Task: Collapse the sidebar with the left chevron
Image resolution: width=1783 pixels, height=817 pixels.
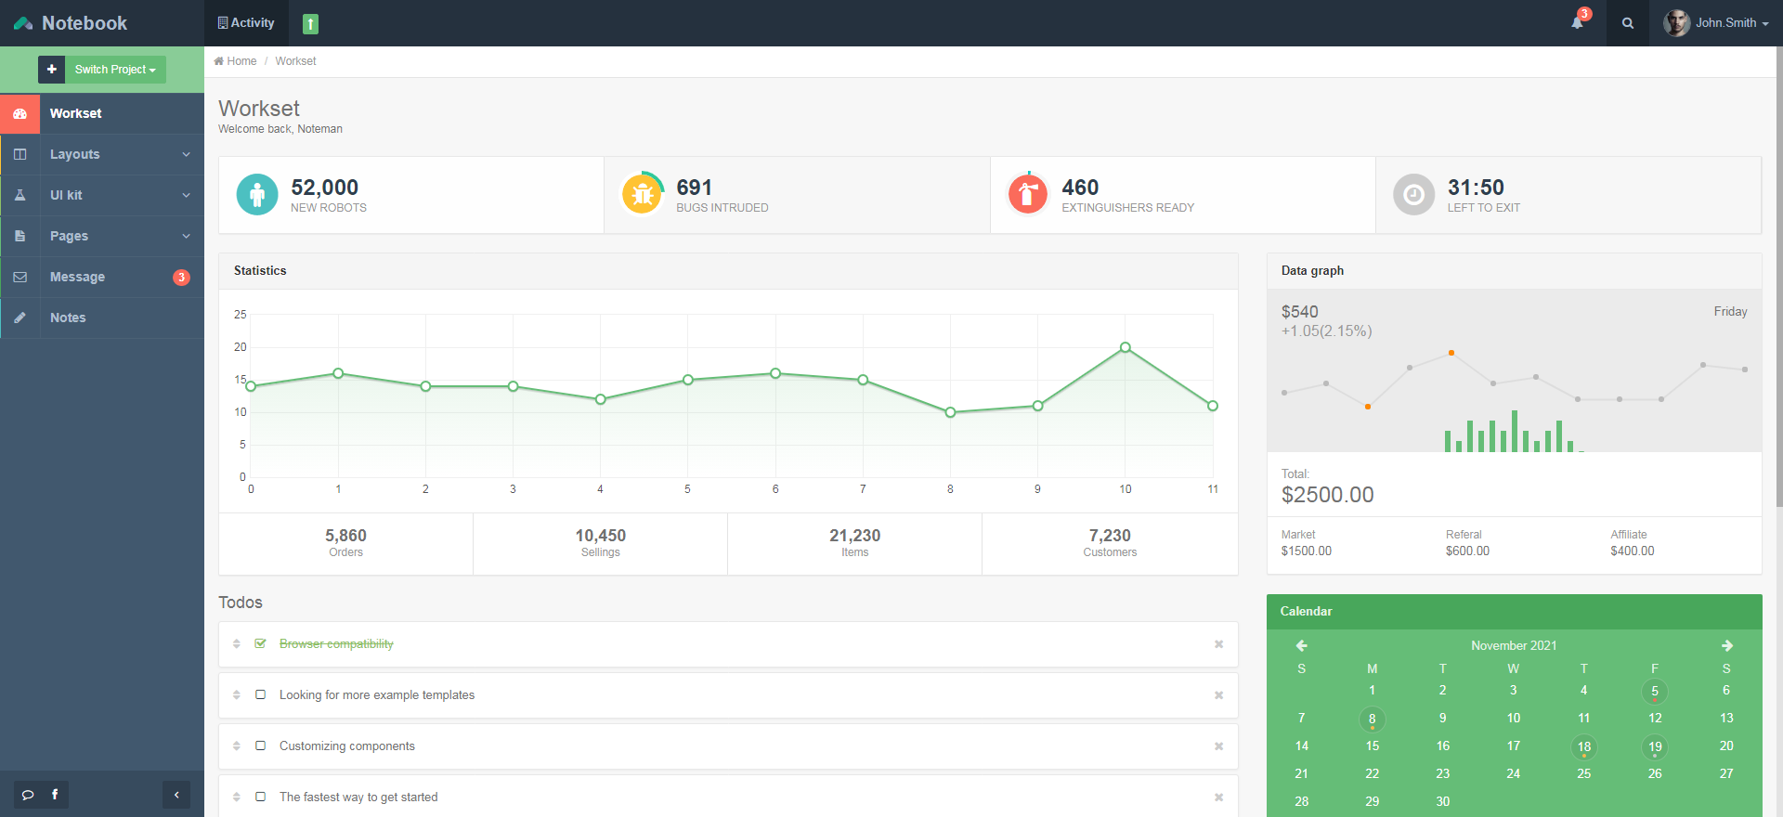Action: (x=176, y=795)
